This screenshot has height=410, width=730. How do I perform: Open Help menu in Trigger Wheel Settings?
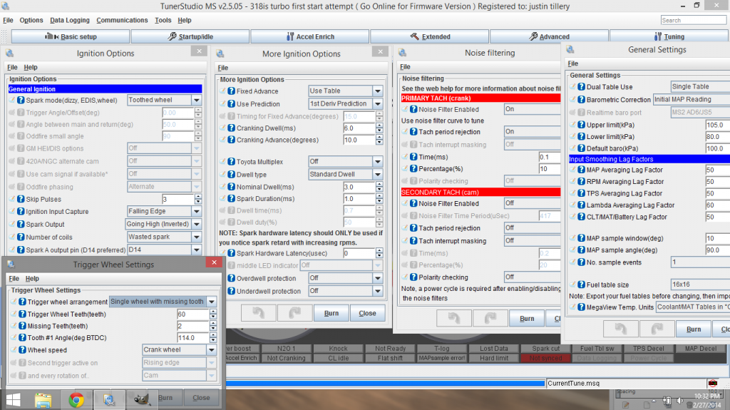[x=32, y=279]
